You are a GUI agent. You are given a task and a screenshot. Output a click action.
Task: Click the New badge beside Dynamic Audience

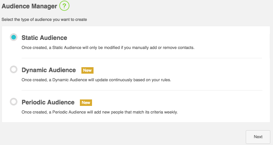point(87,70)
